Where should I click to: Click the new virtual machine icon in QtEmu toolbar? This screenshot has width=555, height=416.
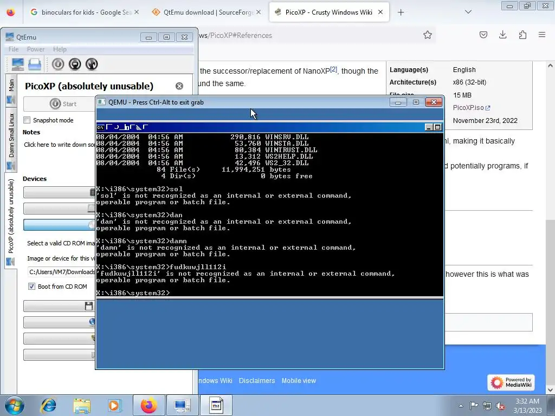[x=18, y=64]
